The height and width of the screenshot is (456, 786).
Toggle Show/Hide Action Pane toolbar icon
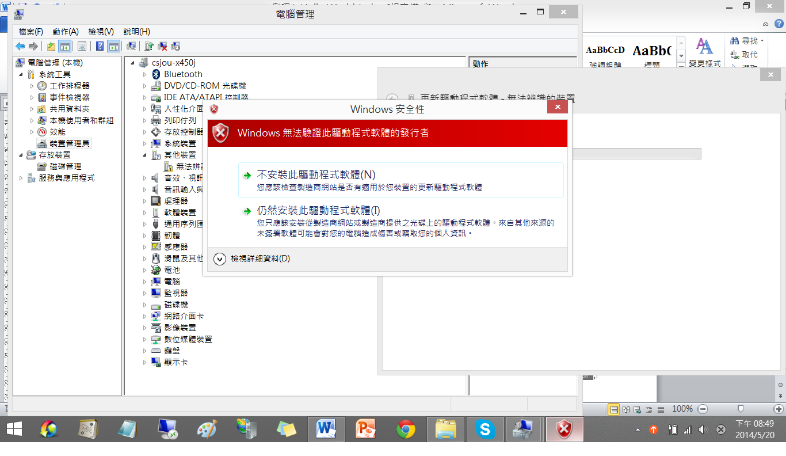pyautogui.click(x=114, y=46)
